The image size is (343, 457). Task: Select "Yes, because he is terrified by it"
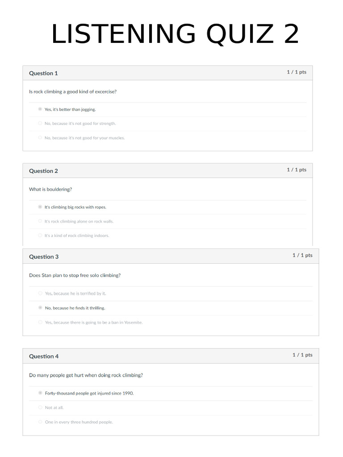[x=40, y=293]
